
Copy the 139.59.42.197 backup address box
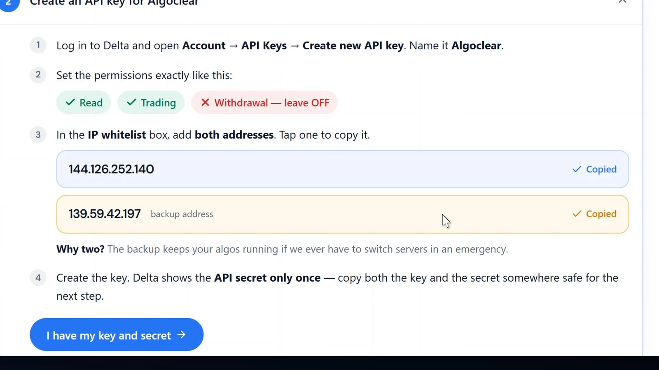point(342,214)
